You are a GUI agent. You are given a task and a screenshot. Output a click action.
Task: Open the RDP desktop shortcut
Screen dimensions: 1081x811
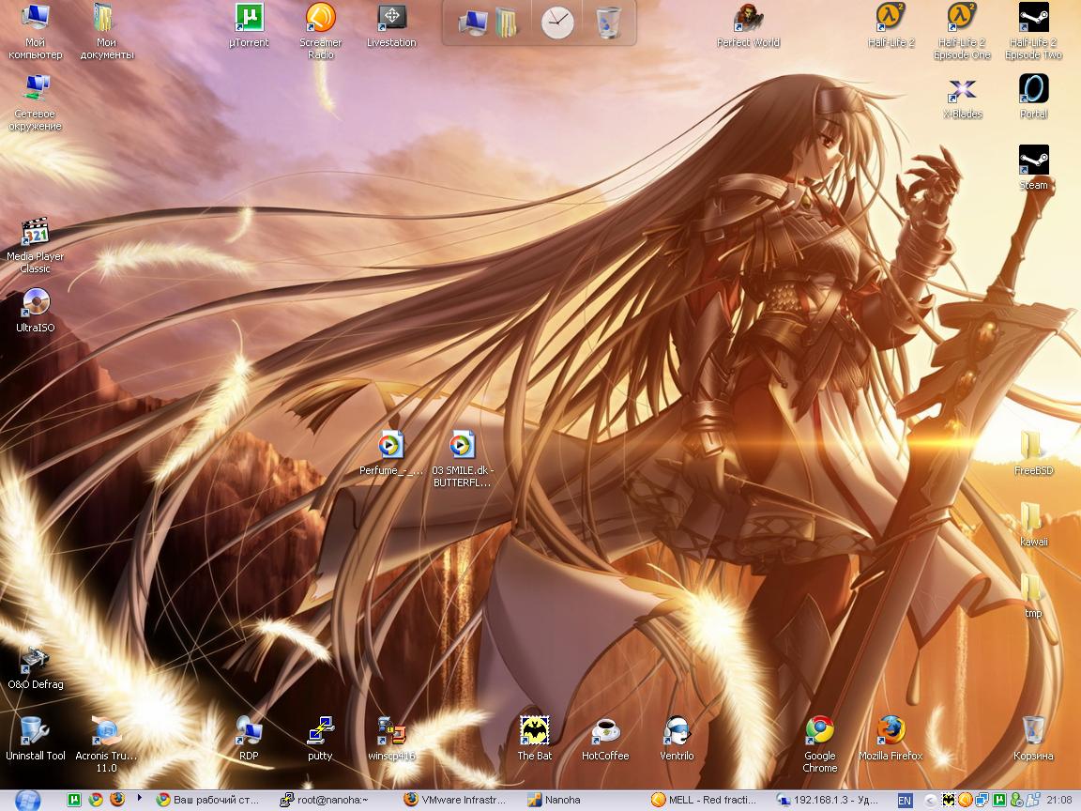(249, 740)
